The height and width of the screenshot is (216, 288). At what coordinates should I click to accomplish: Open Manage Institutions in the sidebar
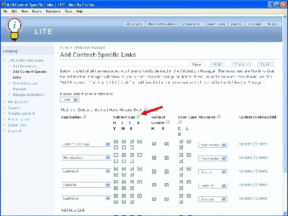pyautogui.click(x=28, y=95)
